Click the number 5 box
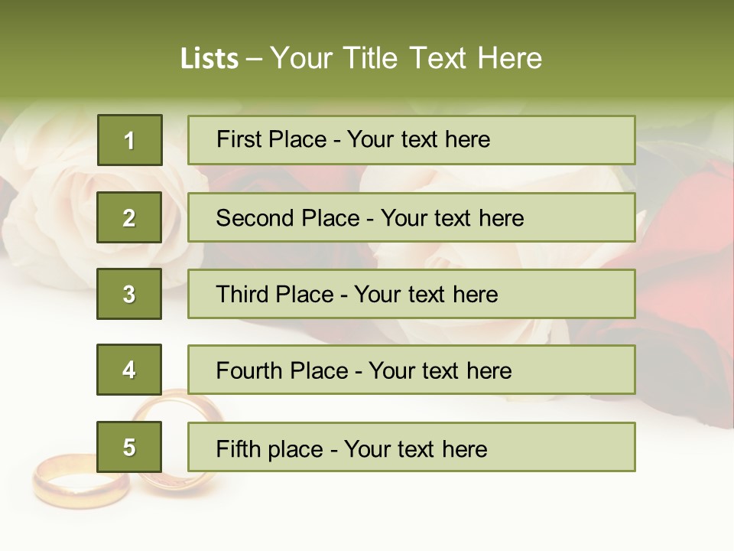This screenshot has height=551, width=734. 129,447
